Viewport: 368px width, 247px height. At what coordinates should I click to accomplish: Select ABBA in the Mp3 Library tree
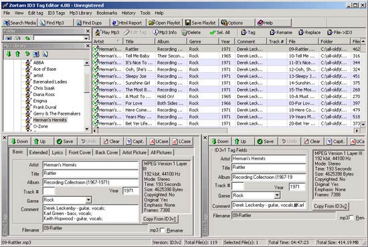(39, 63)
